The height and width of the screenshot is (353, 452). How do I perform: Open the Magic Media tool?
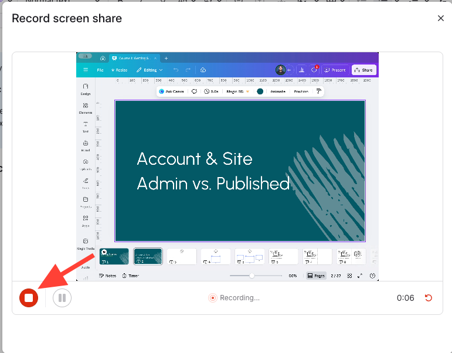tap(86, 243)
